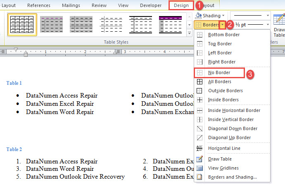
Task: Click the Borders button
Action: [207, 25]
